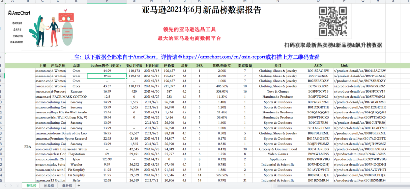Click the 星级 header cell
Screen dimensions: 410x189
pos(185,65)
